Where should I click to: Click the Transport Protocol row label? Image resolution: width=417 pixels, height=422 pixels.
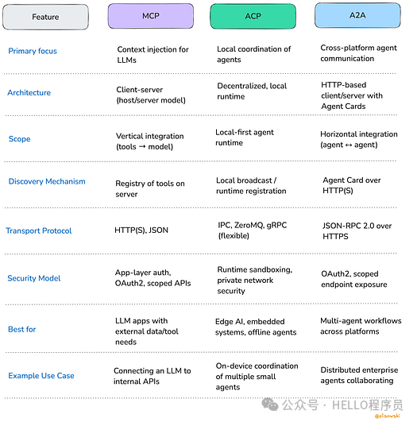(39, 230)
